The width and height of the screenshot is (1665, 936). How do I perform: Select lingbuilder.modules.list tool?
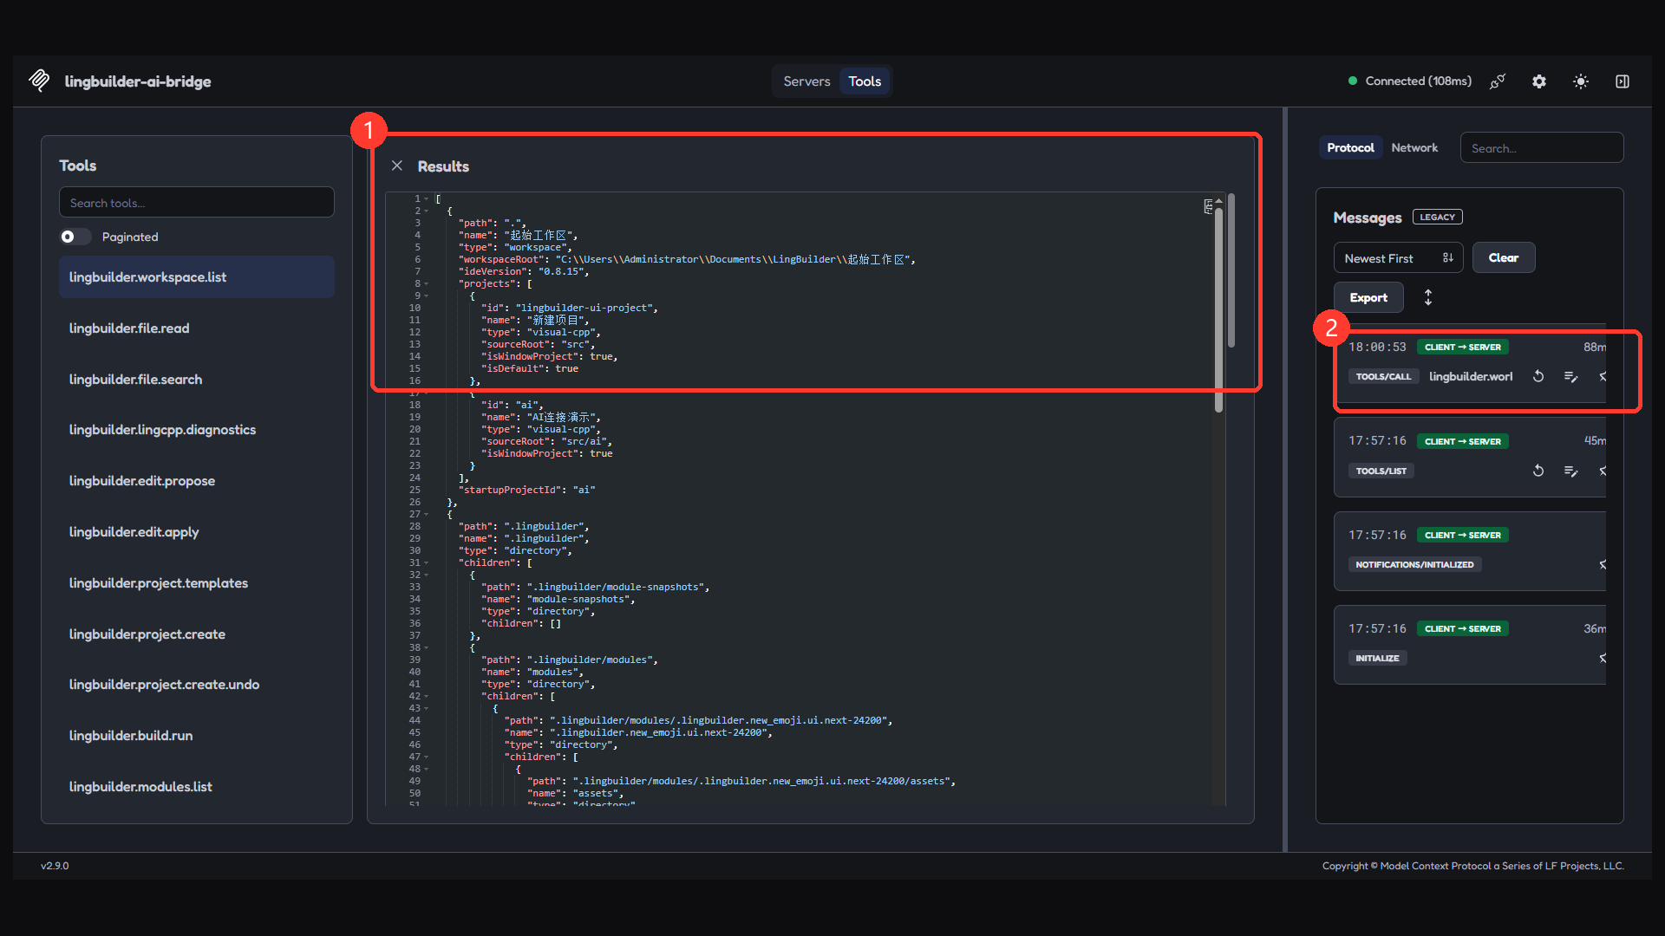pos(197,787)
